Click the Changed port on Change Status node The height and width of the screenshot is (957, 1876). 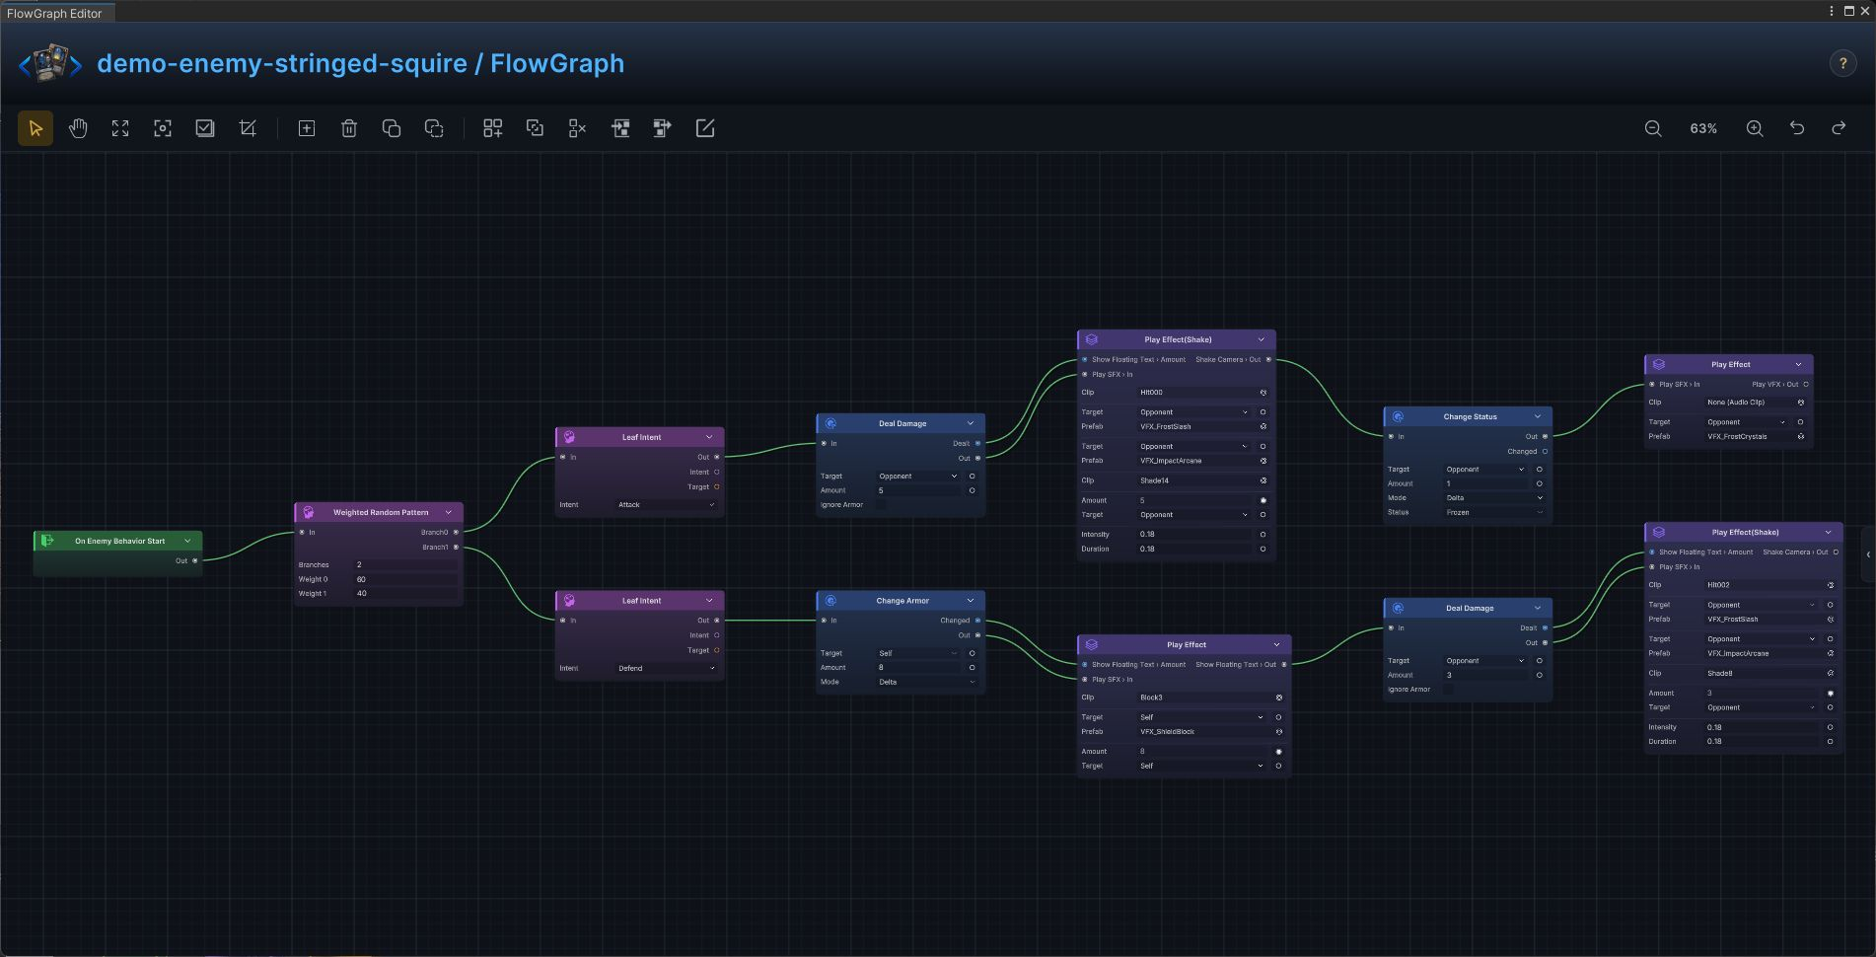pyautogui.click(x=1545, y=451)
